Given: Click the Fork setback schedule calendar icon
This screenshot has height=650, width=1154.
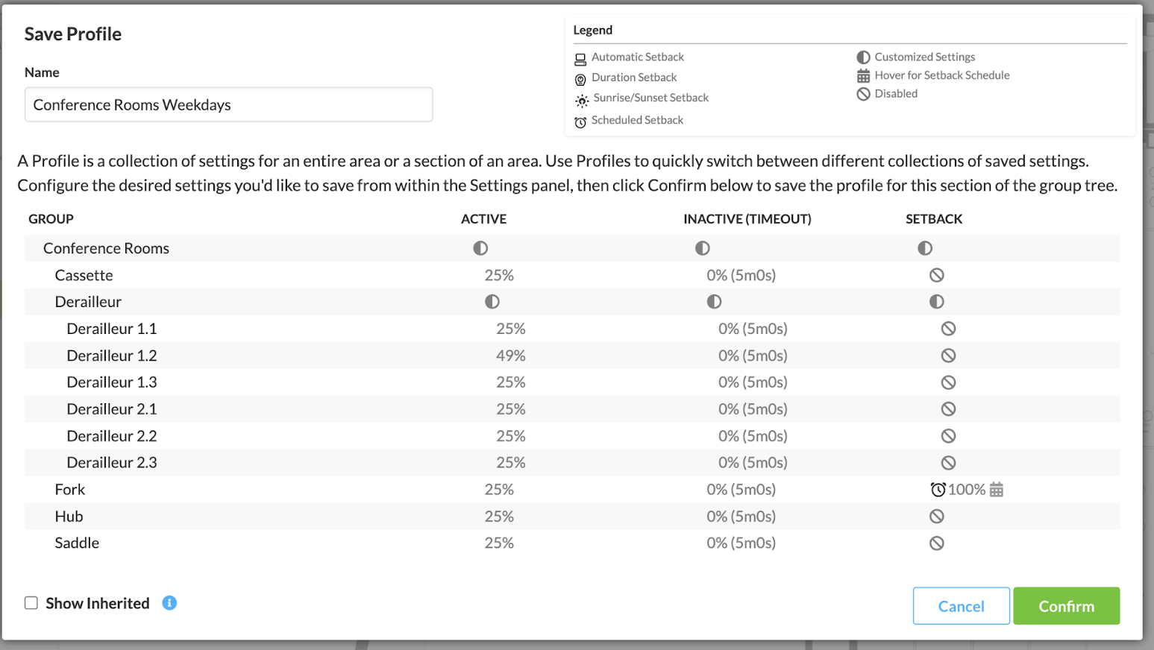Looking at the screenshot, I should [997, 490].
